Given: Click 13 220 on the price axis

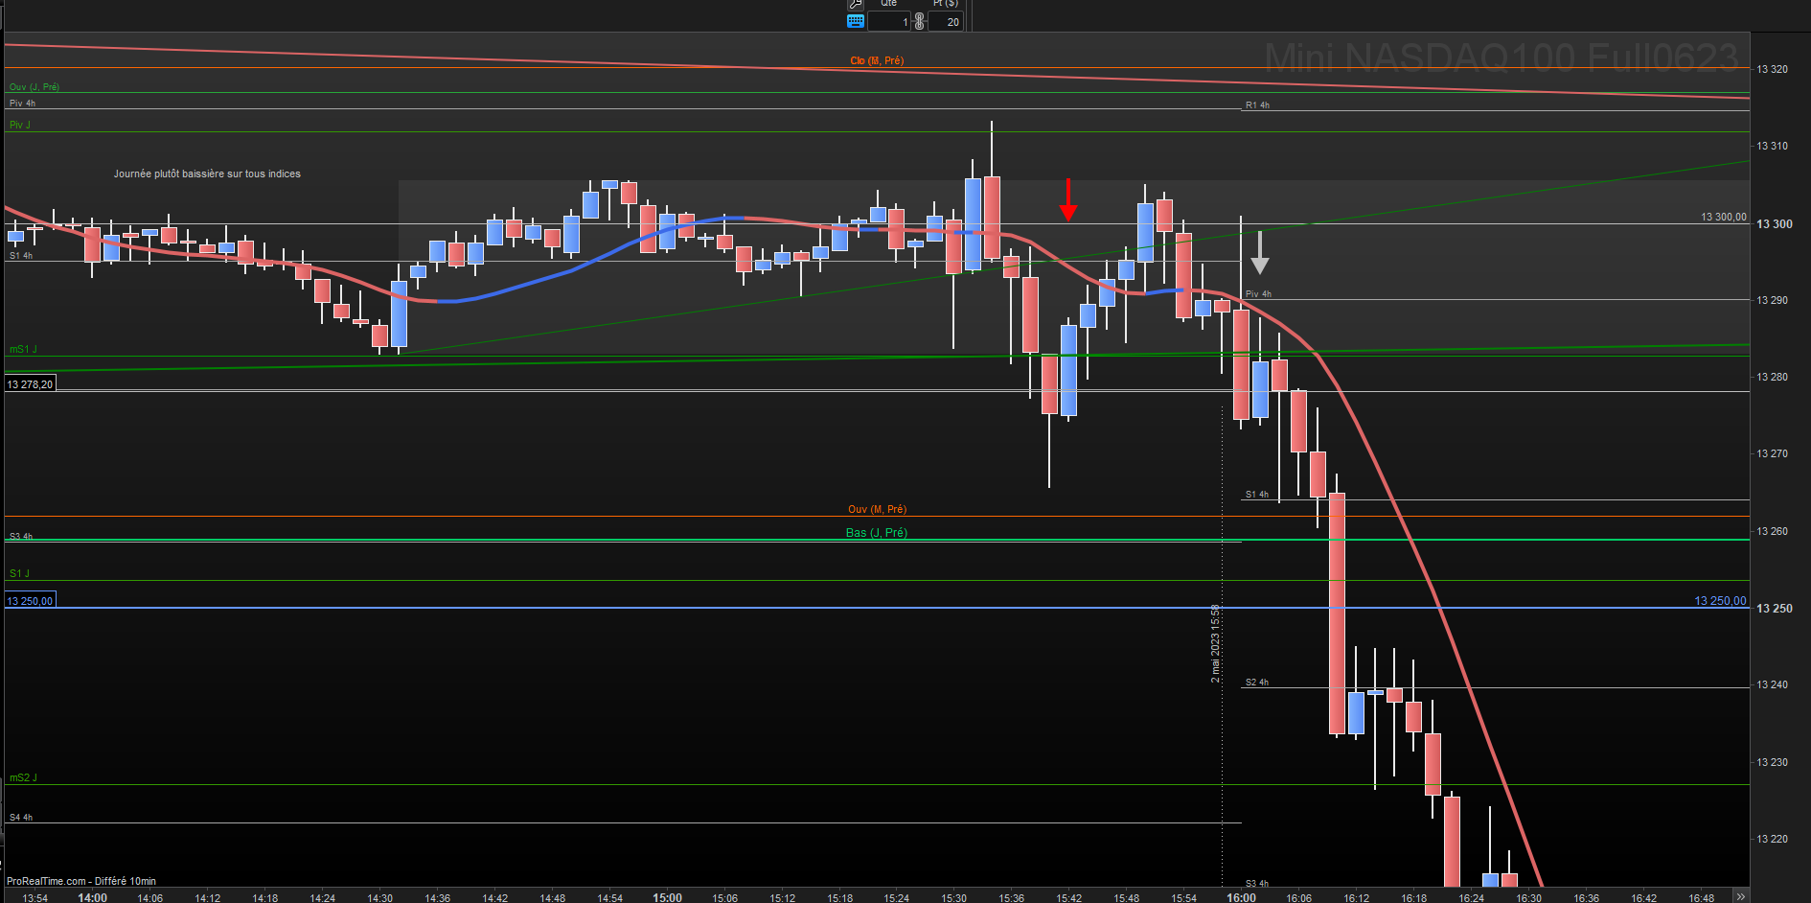Looking at the screenshot, I should point(1772,839).
